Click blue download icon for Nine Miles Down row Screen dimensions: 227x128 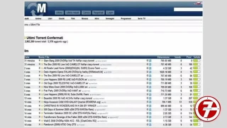click(150, 87)
